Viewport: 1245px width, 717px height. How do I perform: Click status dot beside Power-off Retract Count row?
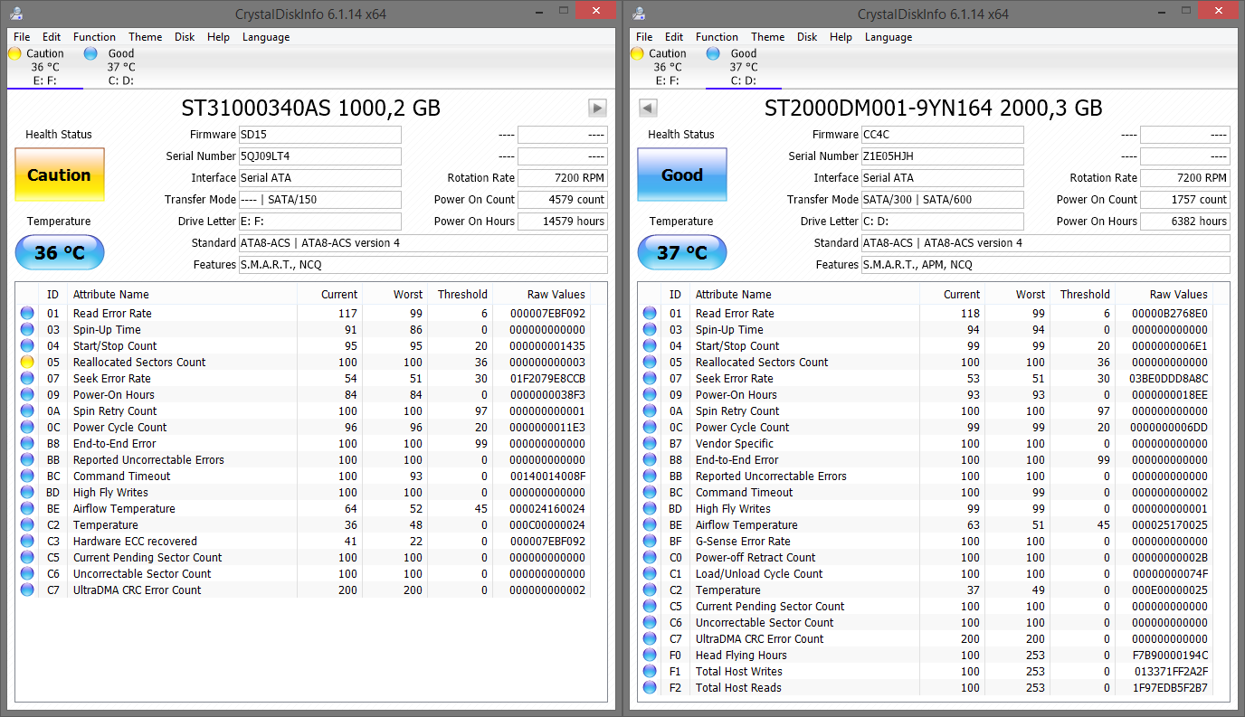650,557
